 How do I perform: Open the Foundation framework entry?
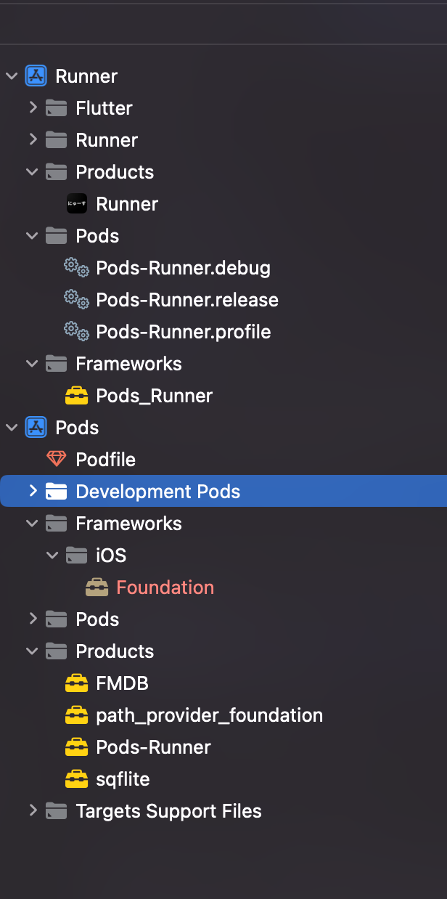(x=165, y=587)
